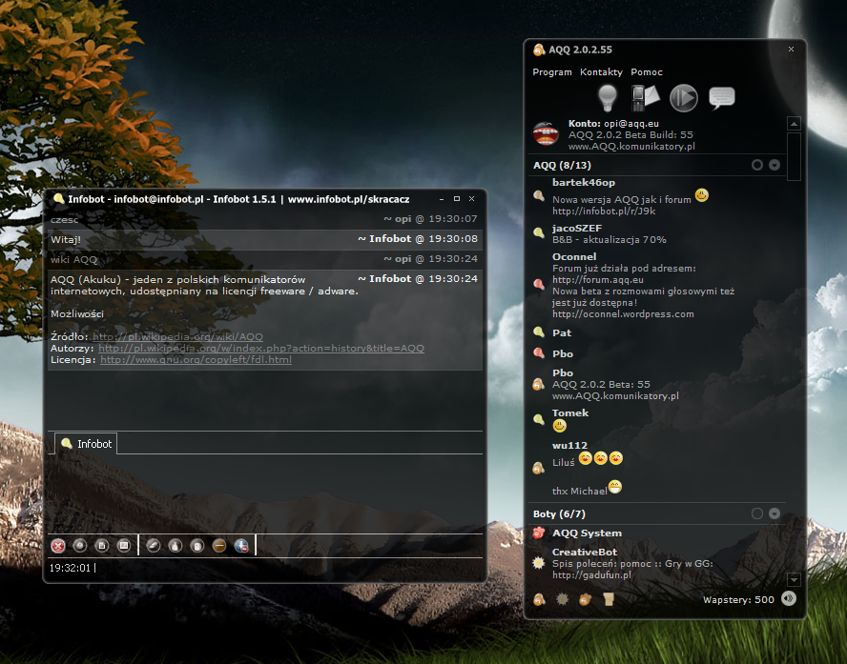Maximize the Infobot chat window

[457, 198]
